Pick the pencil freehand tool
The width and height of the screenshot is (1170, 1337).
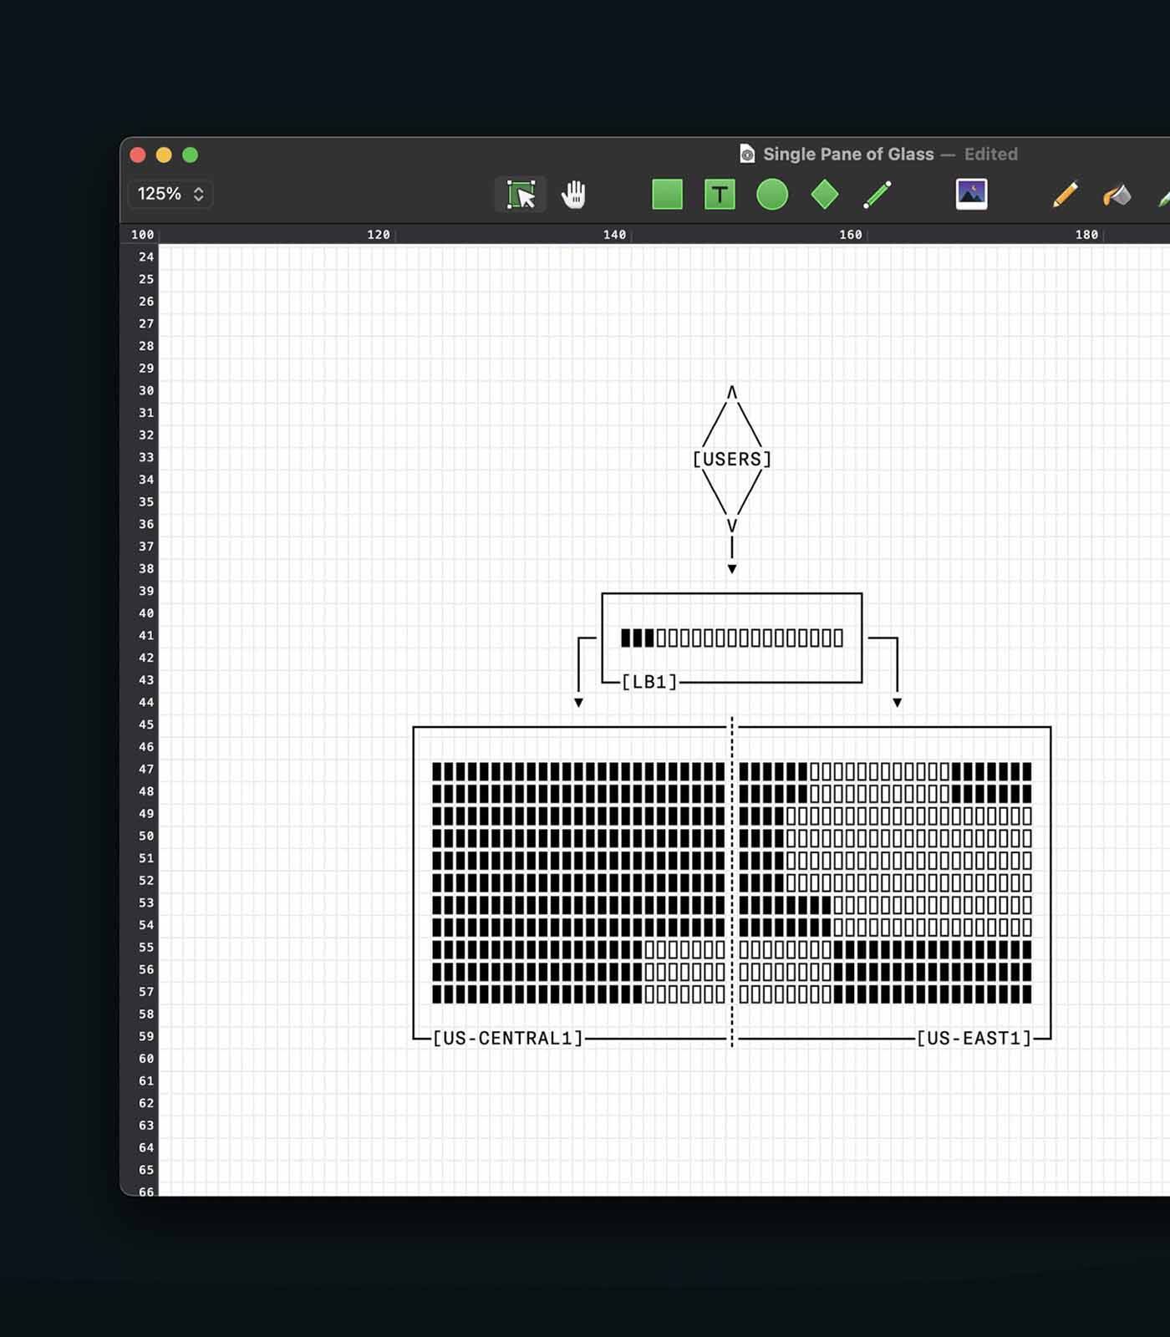click(x=1065, y=195)
